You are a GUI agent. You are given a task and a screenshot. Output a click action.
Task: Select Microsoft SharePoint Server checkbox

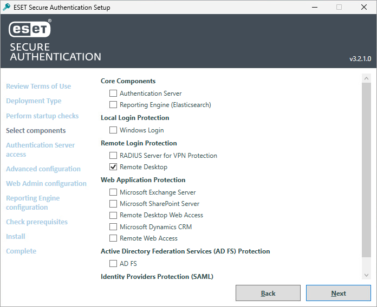pyautogui.click(x=113, y=204)
